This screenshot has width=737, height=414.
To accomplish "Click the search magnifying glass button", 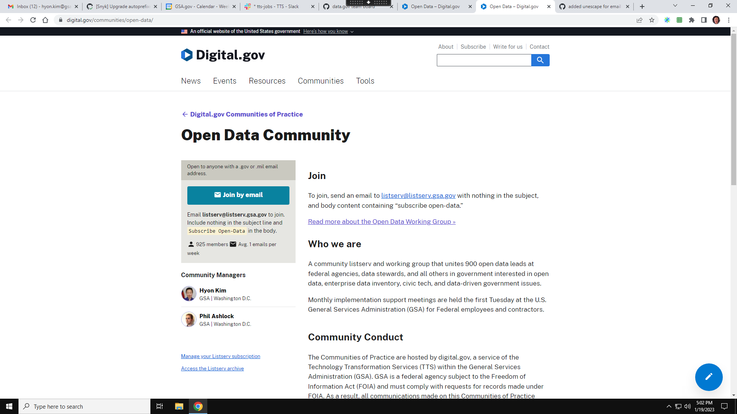I will [540, 60].
